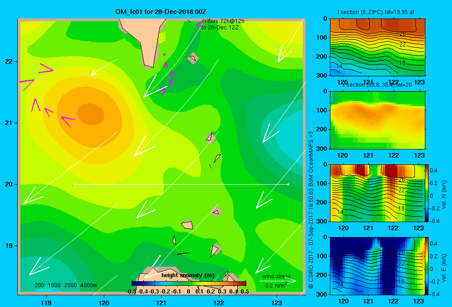Viewport: 452px width, 307px height.
Task: Click longitude '120' under eastward velocity panel
Action: (x=343, y=301)
